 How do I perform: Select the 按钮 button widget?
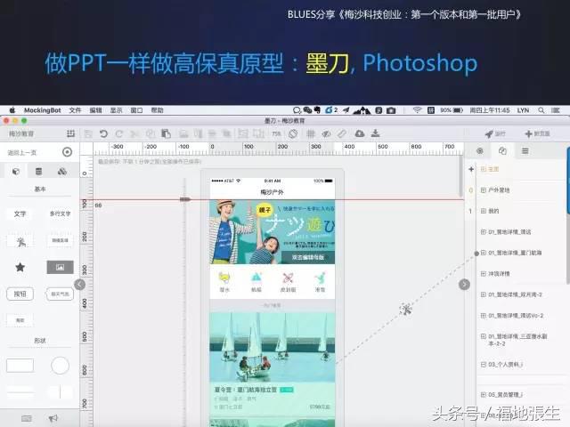click(20, 294)
